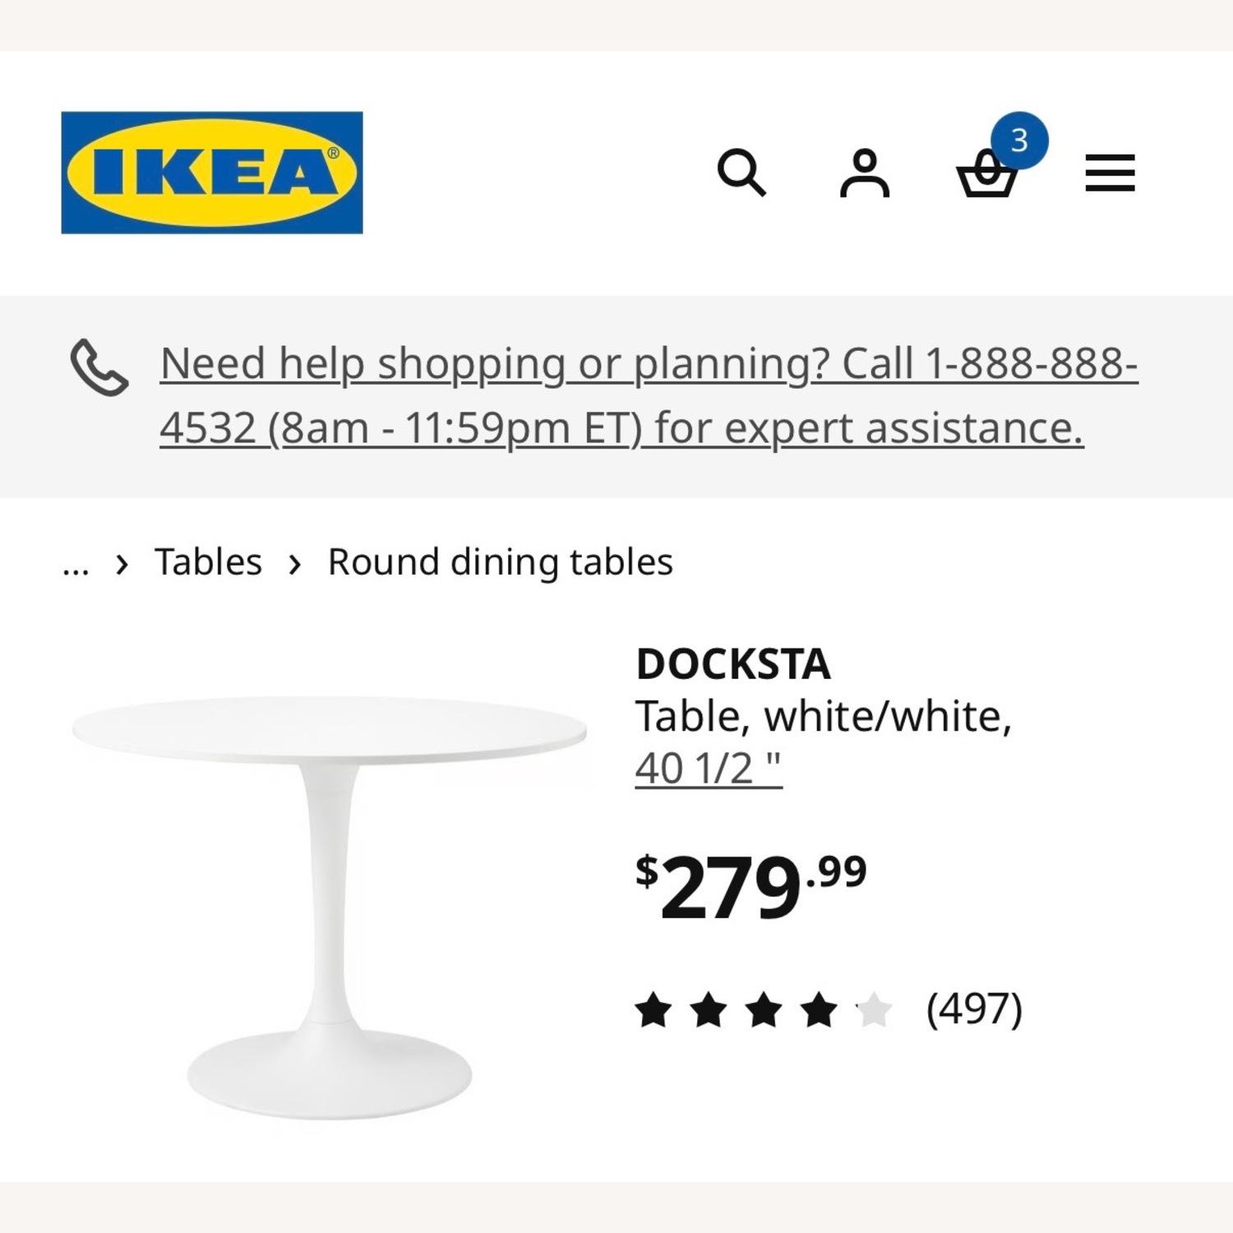Select the Tables breadcrumb
Viewport: 1233px width, 1233px height.
pos(209,561)
